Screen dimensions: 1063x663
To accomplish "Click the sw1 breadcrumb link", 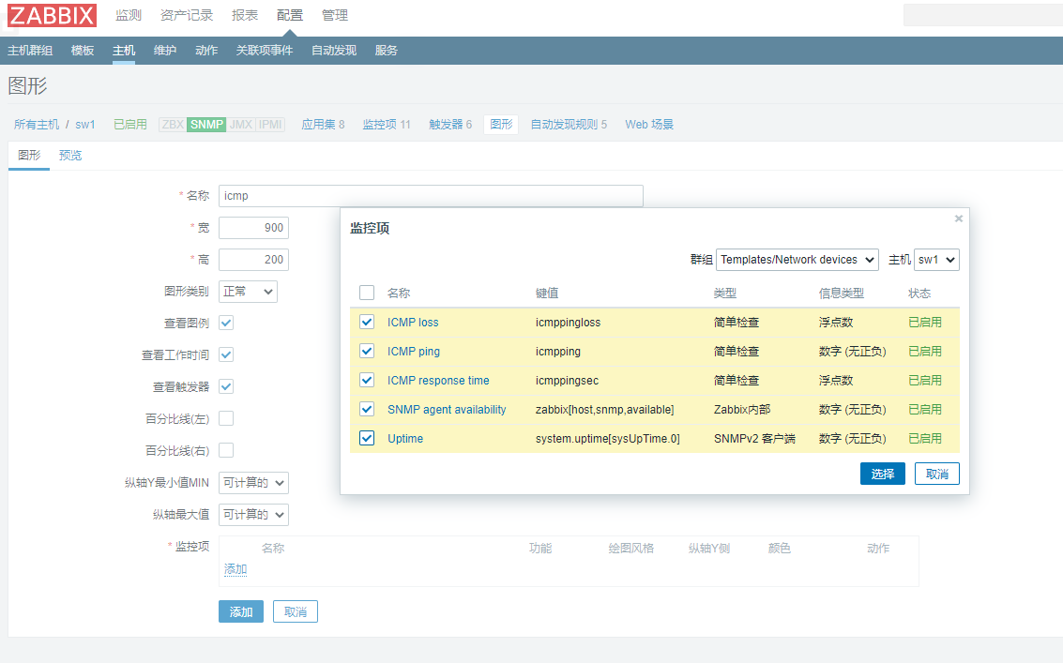I will coord(85,124).
